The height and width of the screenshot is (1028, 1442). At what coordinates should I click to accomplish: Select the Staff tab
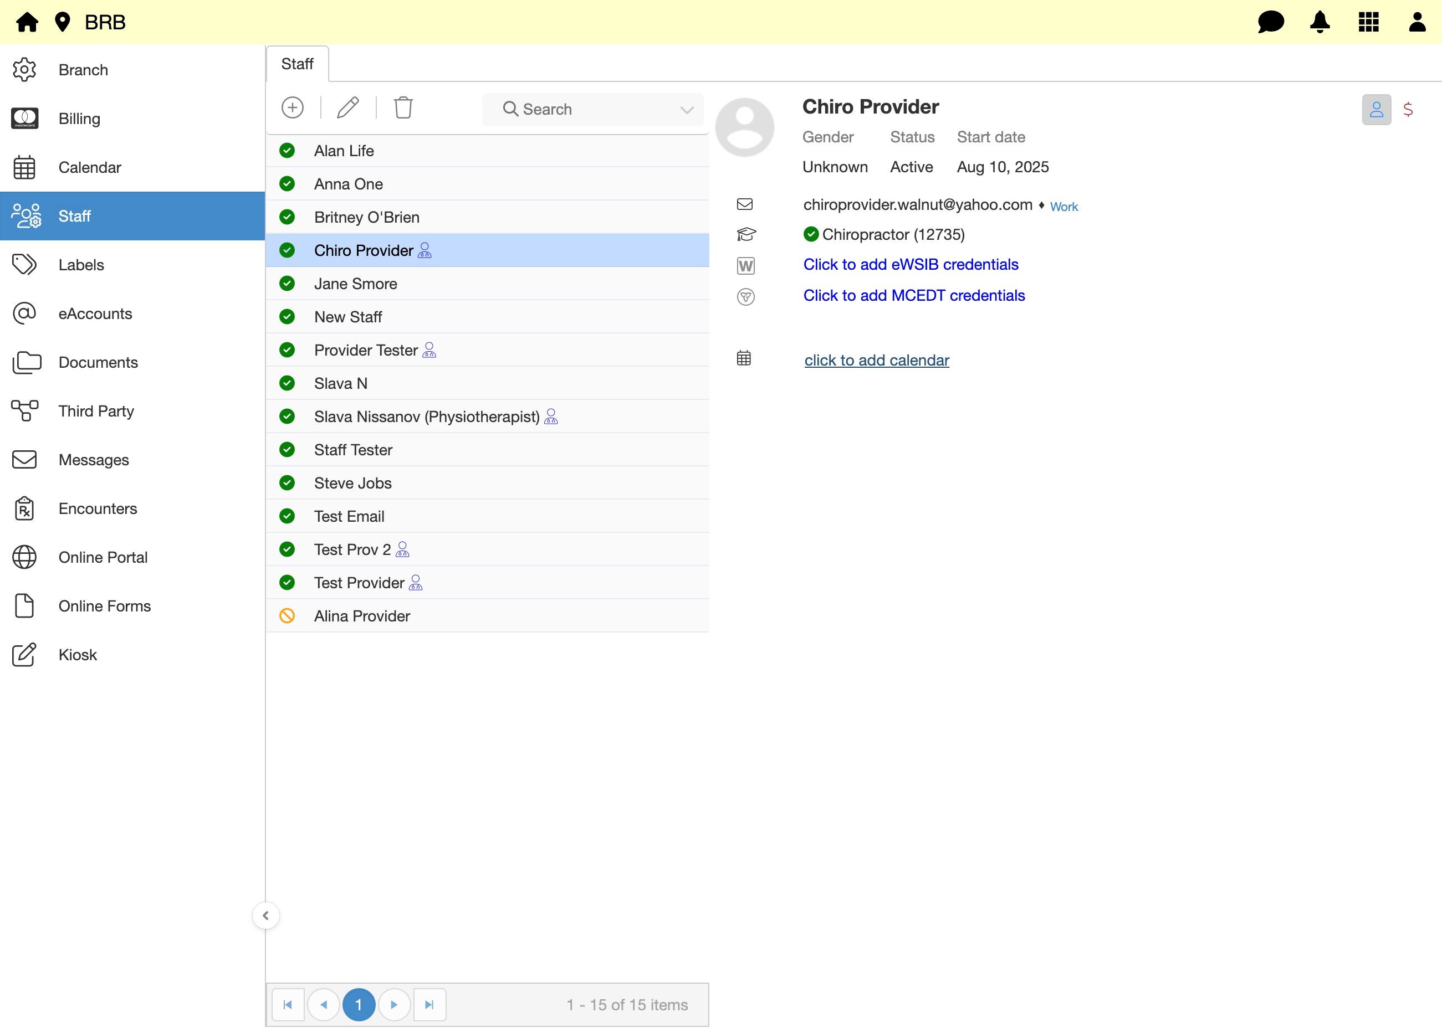(297, 64)
